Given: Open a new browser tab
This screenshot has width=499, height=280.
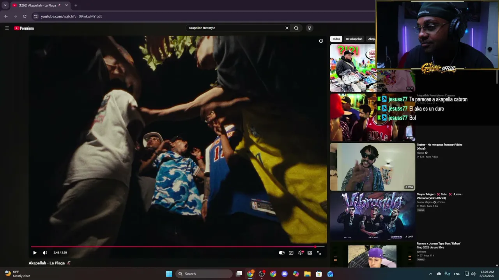Looking at the screenshot, I should [76, 5].
